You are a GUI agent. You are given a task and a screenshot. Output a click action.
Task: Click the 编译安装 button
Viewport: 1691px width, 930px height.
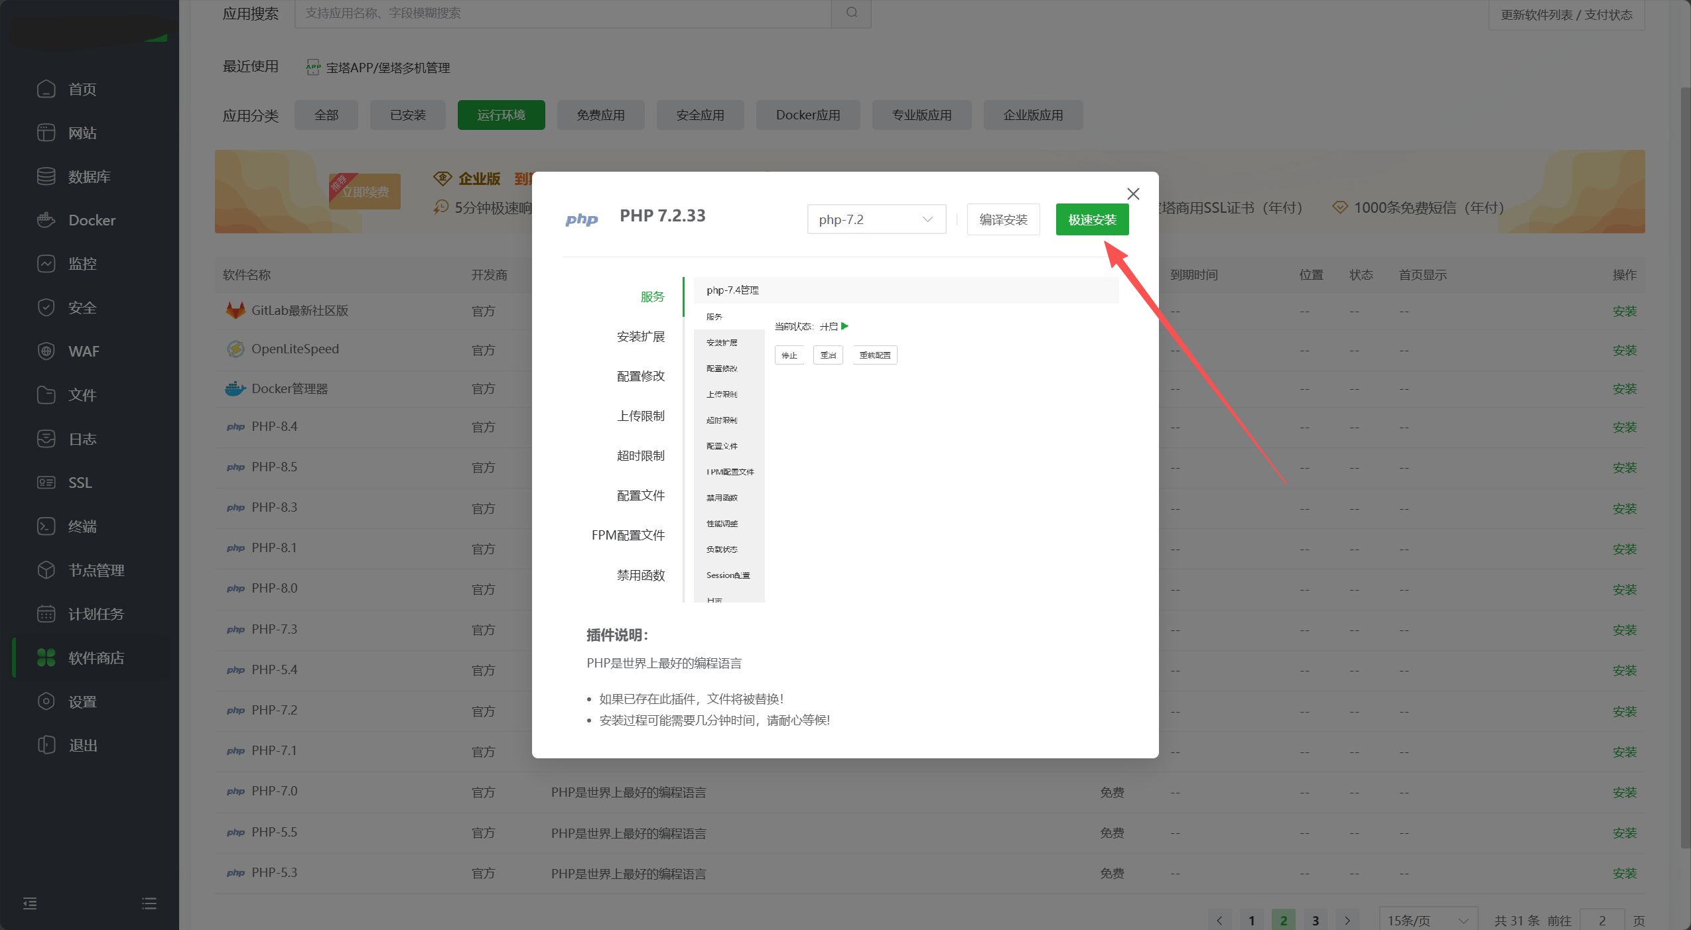pyautogui.click(x=1004, y=219)
